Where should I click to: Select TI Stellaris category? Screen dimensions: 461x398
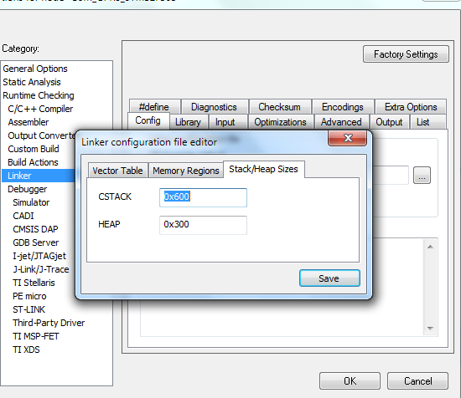[34, 283]
